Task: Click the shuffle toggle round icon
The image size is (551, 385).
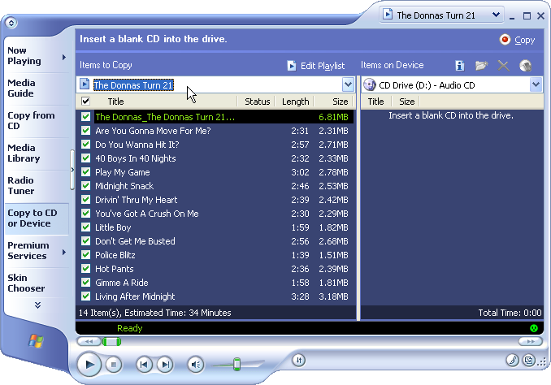Action: (299, 360)
